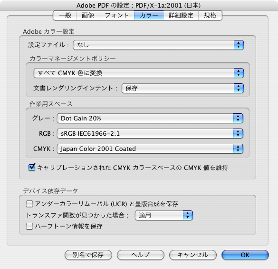Click the ヘルプ button
Viewport: 278px width, 269px height.
pyautogui.click(x=140, y=255)
